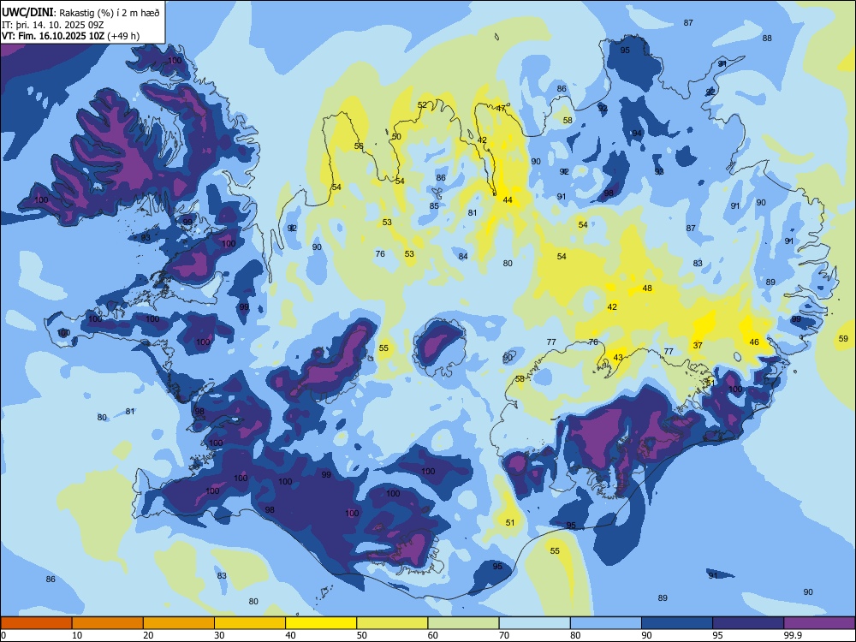
Task: Click the amber 20–30 legend swatch
Action: tap(179, 623)
